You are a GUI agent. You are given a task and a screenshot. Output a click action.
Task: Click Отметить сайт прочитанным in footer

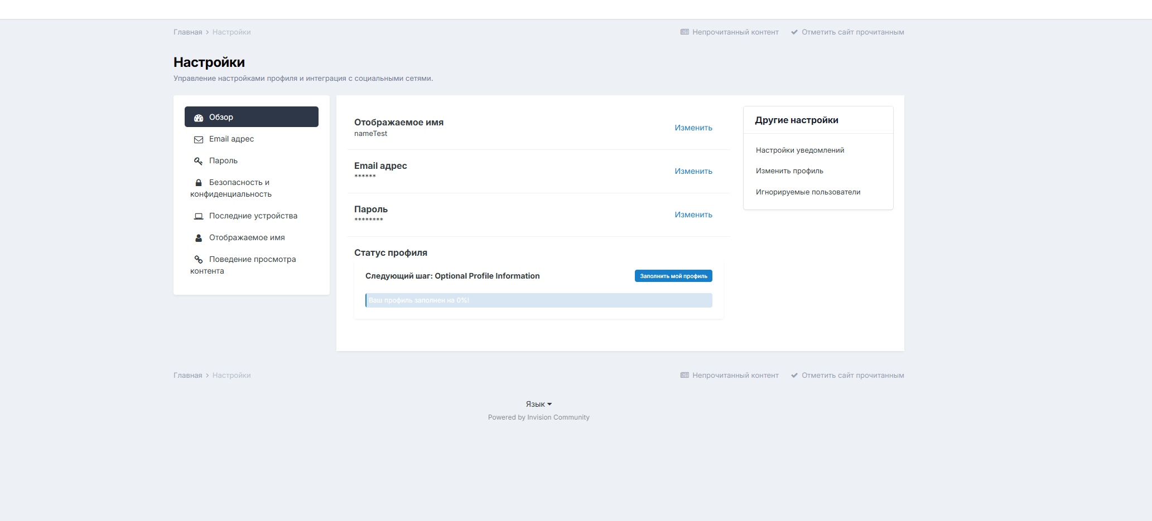(847, 376)
